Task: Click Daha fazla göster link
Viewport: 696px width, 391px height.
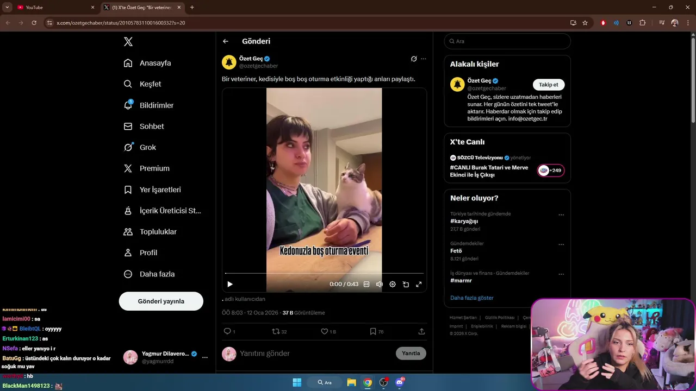Action: [x=472, y=298]
